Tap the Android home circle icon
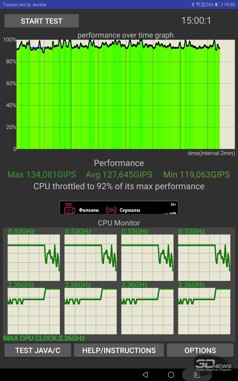Viewport: 238px width, 381px height. (x=171, y=374)
